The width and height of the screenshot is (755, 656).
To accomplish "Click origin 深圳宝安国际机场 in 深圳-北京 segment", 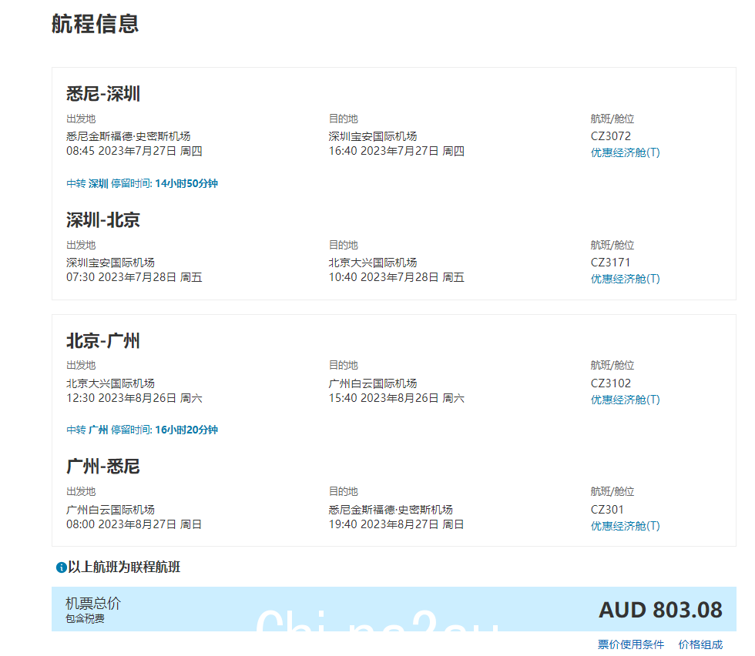I will pos(110,263).
